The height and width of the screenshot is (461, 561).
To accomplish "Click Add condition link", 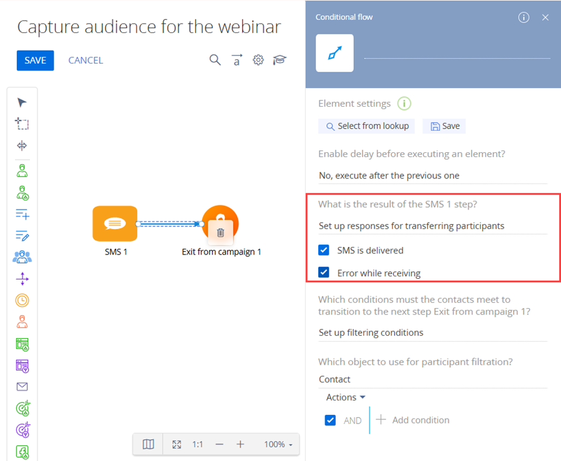I will tap(412, 420).
